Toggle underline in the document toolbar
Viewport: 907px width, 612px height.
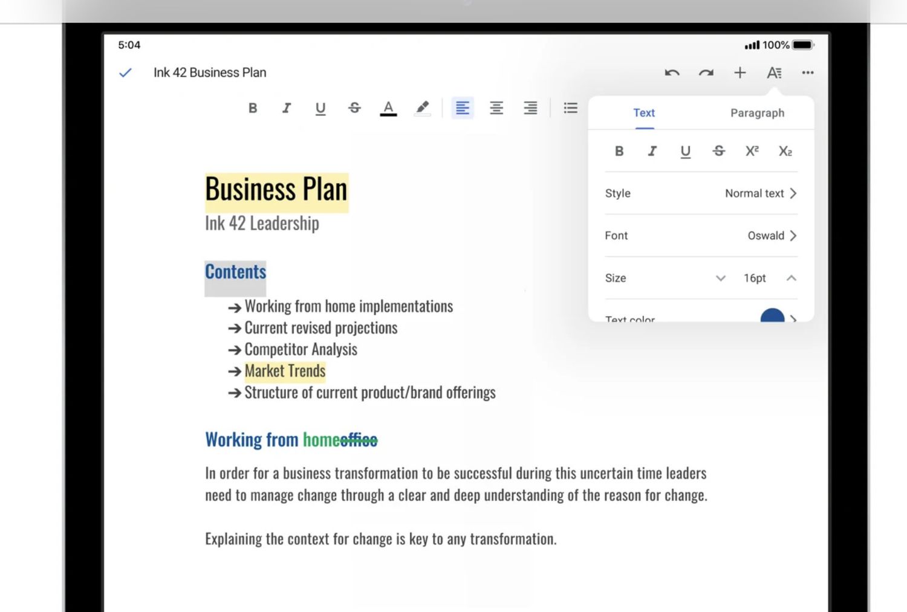click(x=320, y=108)
